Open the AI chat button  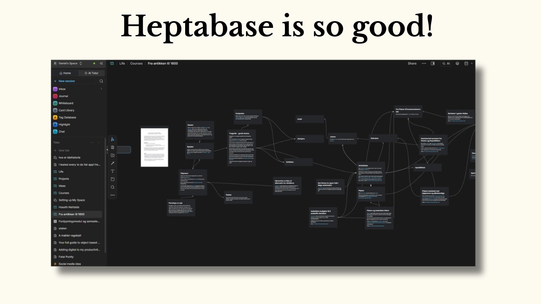446,63
